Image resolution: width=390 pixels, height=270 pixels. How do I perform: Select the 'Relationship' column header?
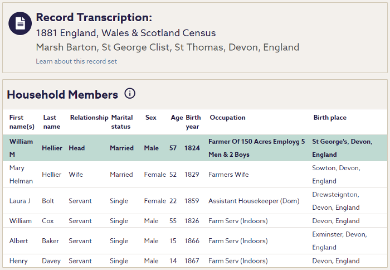(89, 118)
